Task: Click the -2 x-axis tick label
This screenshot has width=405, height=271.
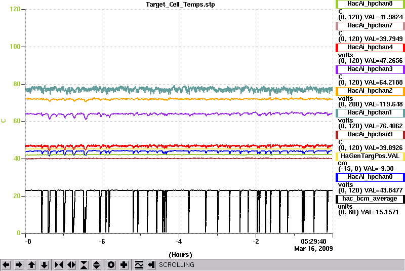Action: pos(256,242)
